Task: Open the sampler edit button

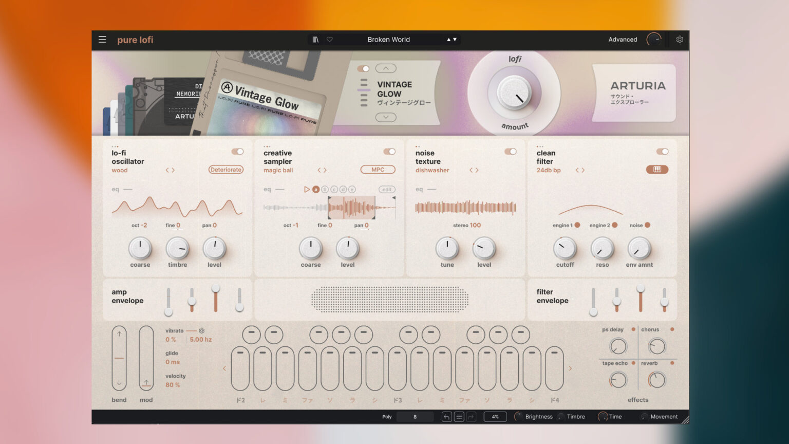Action: 386,189
